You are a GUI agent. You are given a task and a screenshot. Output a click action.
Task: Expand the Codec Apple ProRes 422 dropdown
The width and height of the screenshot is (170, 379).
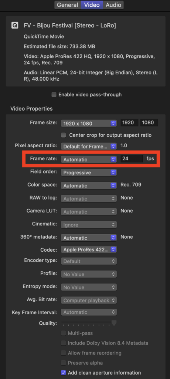point(89,250)
